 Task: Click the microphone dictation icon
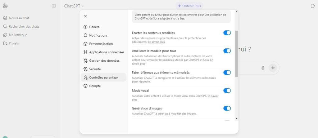[263, 68]
